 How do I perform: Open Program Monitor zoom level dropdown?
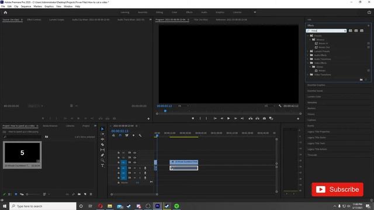point(183,106)
